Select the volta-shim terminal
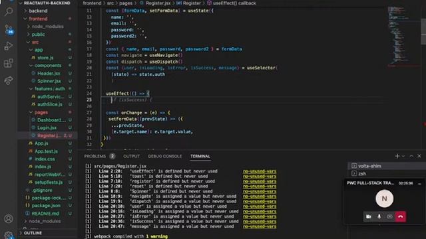 [x=387, y=166]
